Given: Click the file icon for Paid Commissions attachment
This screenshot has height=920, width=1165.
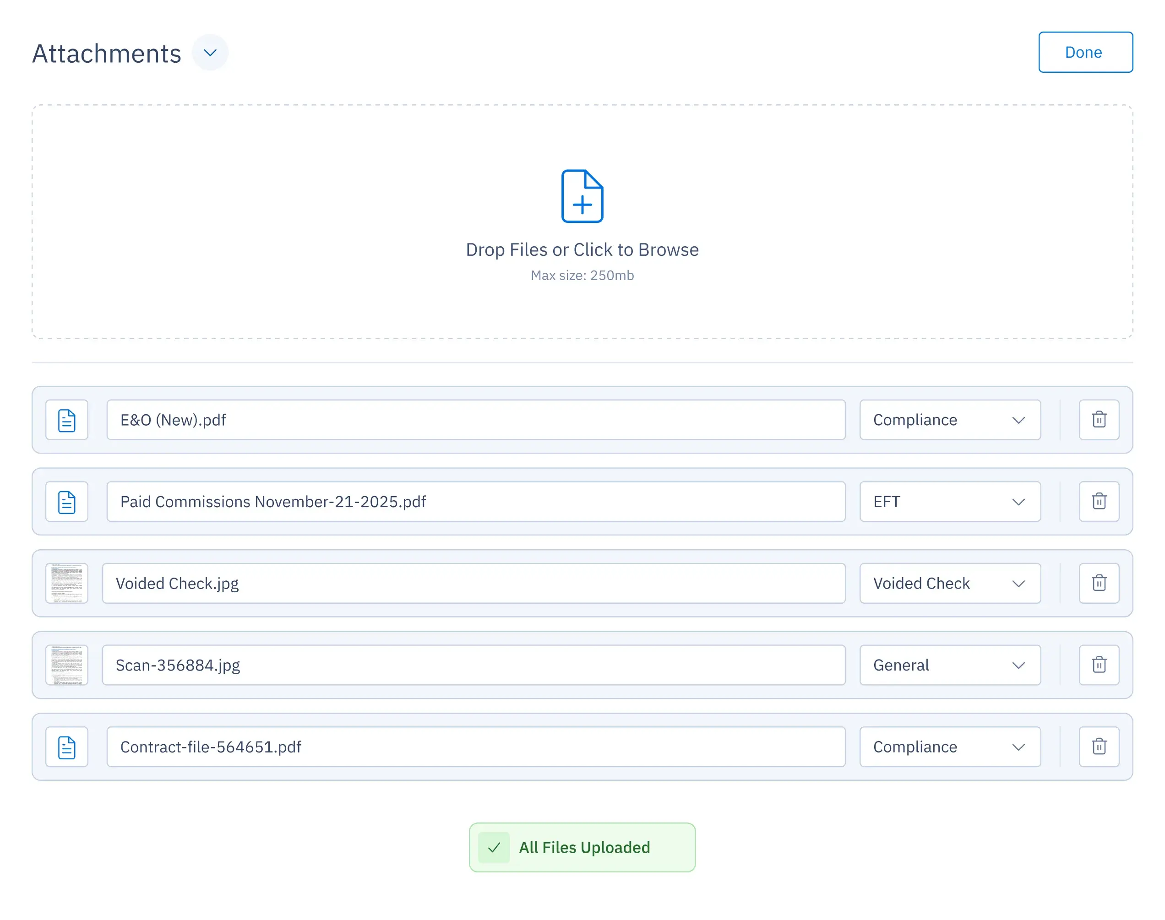Looking at the screenshot, I should pos(66,502).
